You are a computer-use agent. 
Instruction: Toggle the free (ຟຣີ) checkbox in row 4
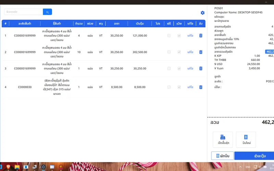point(169,87)
